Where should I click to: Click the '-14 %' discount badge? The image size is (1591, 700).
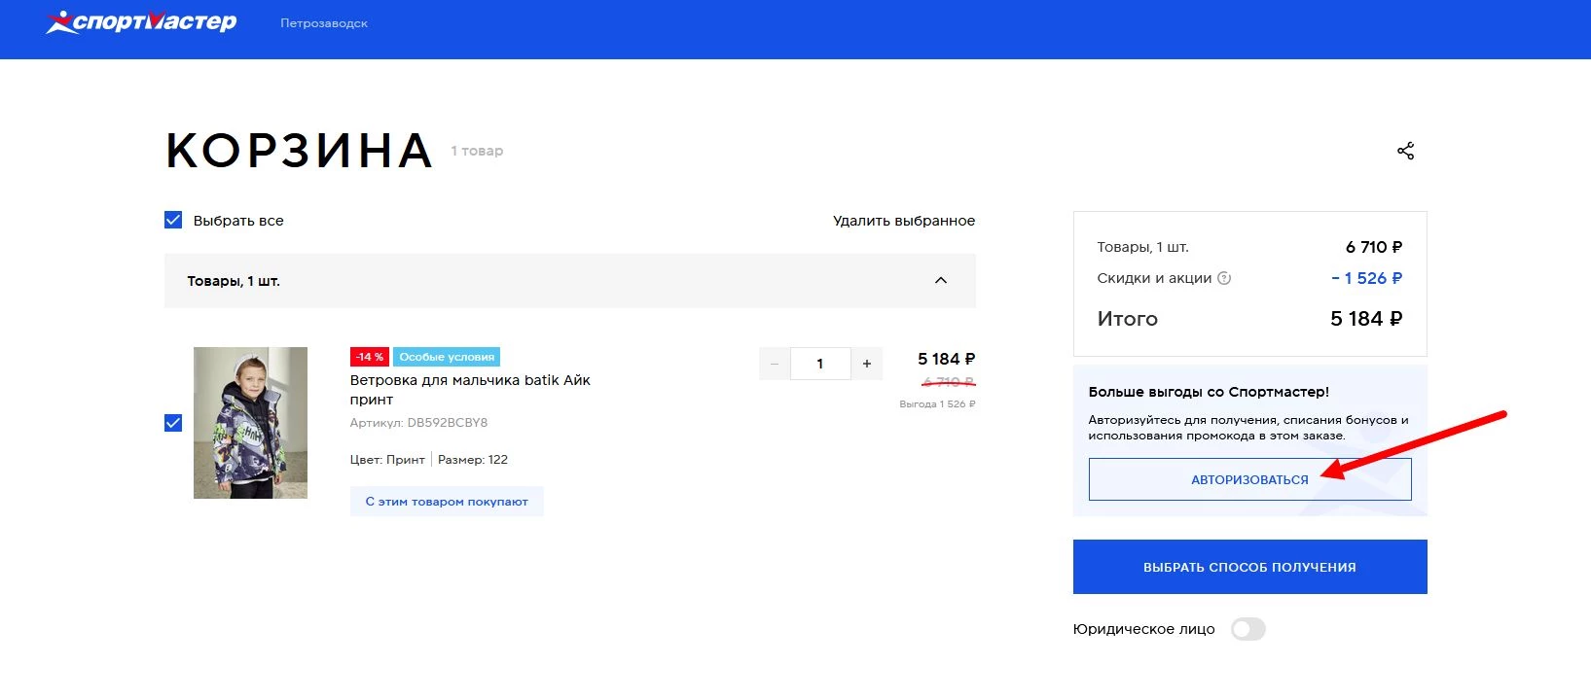(369, 357)
